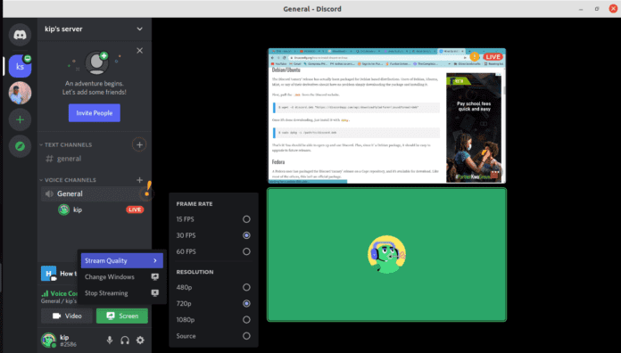Select 60 FPS frame rate
The image size is (621, 353).
click(x=213, y=251)
